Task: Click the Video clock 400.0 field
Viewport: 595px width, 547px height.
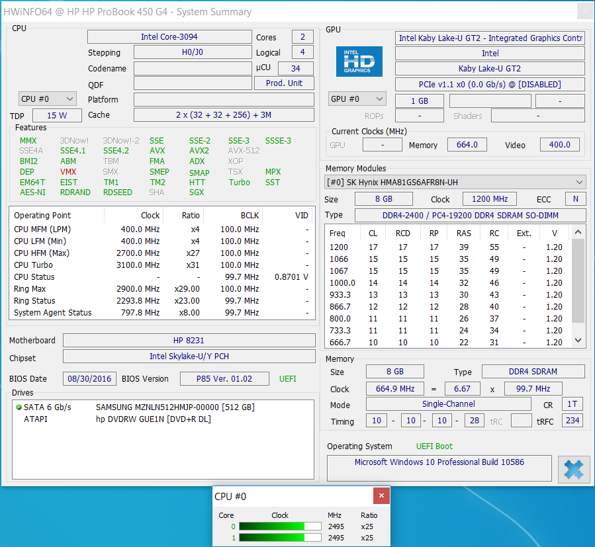Action: coord(560,145)
